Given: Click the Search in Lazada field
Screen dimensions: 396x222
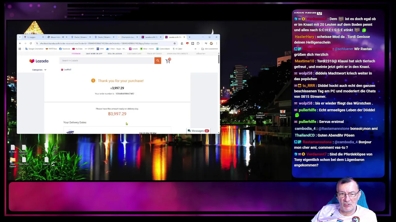Looking at the screenshot, I should point(107,60).
